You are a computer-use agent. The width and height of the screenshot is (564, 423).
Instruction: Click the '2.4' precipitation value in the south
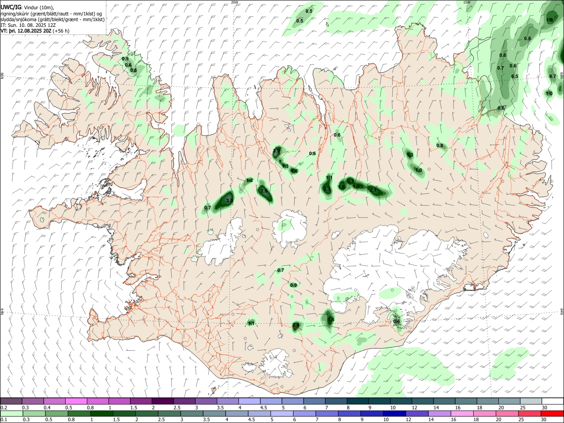pos(296,326)
